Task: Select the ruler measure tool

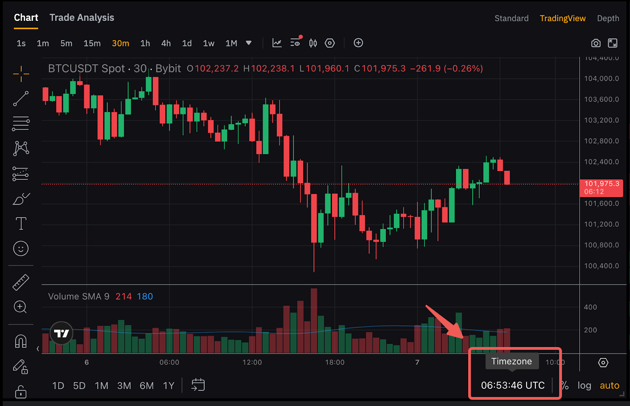Action: coord(21,282)
